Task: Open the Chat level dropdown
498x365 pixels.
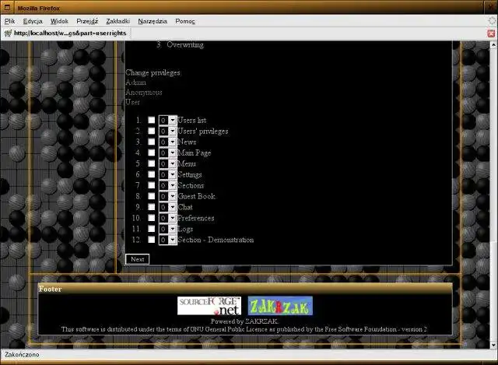Action: (x=168, y=207)
